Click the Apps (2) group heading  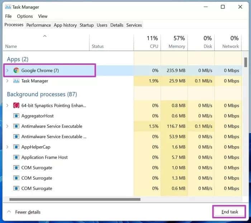pyautogui.click(x=18, y=59)
